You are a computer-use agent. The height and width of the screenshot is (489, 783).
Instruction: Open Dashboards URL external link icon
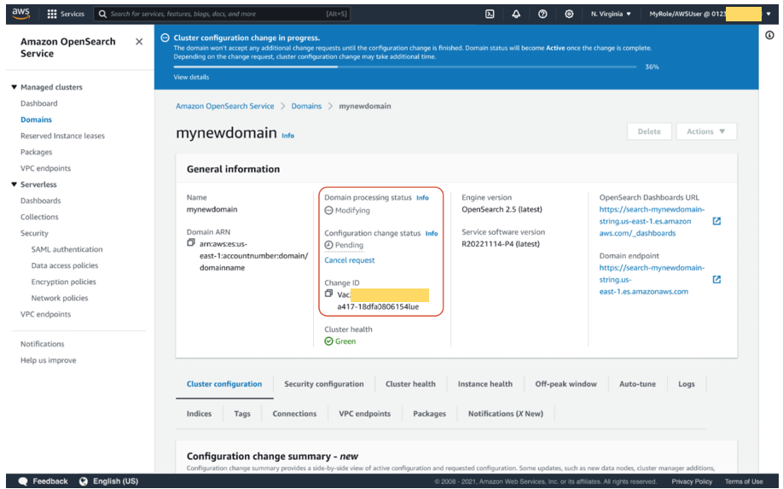716,221
